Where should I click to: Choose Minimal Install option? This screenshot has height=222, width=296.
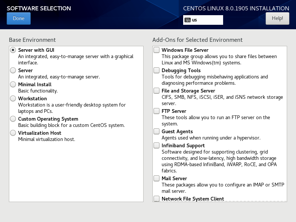click(x=13, y=84)
